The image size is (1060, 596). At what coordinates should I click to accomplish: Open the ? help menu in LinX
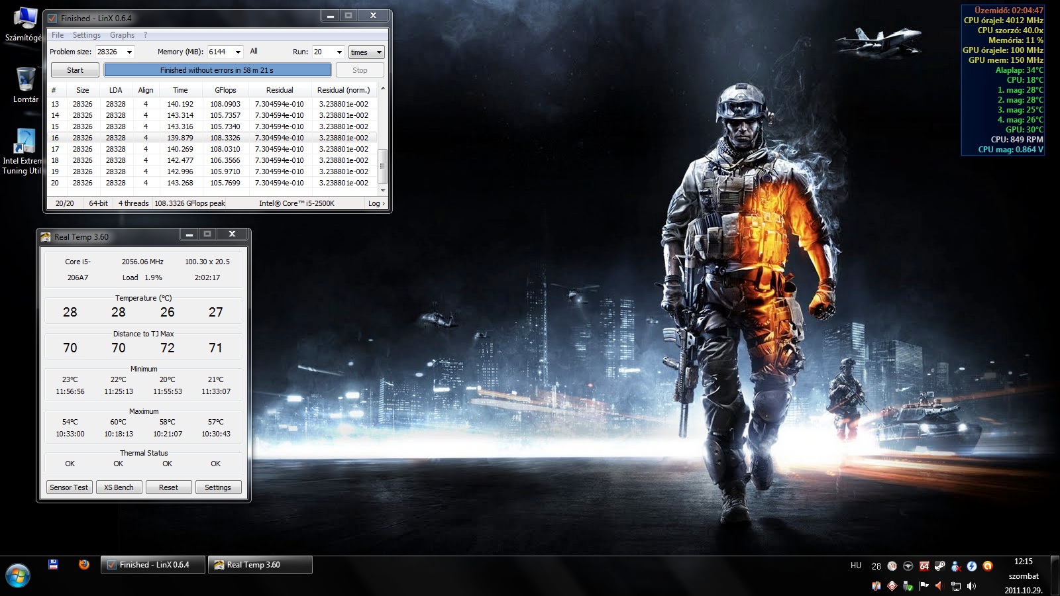[x=145, y=35]
